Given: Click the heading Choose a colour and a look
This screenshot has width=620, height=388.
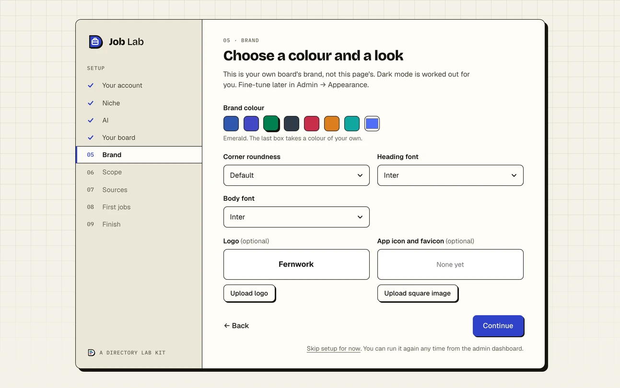Looking at the screenshot, I should [313, 56].
